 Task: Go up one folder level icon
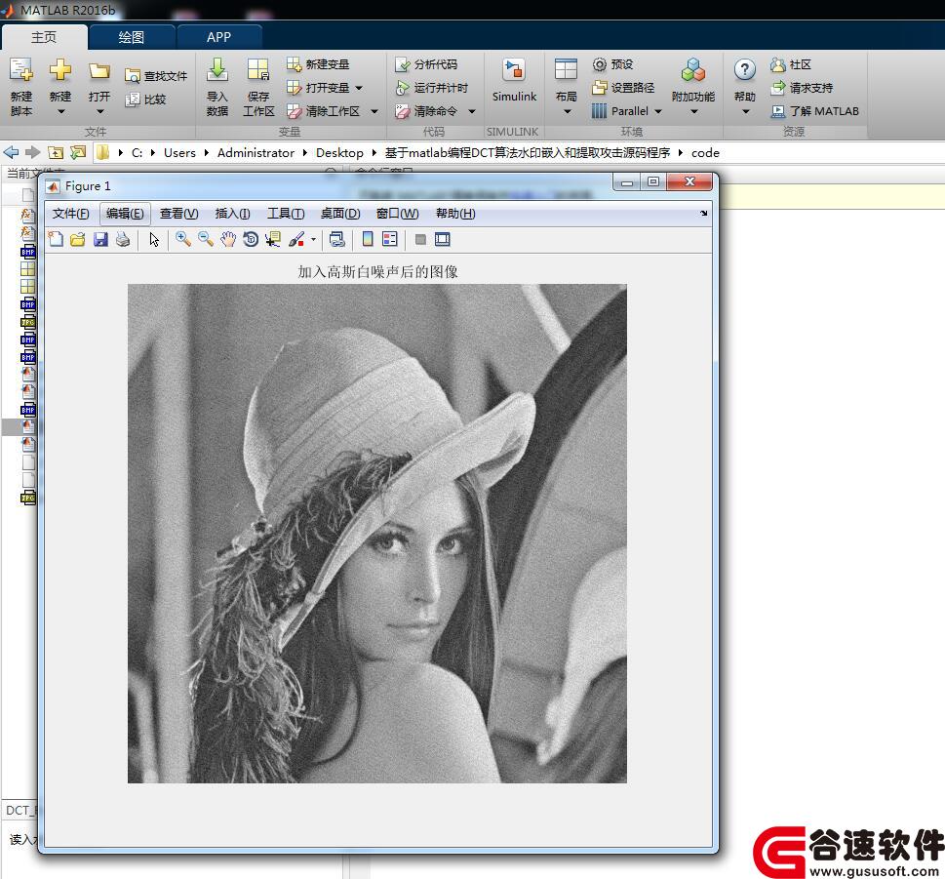(x=56, y=152)
